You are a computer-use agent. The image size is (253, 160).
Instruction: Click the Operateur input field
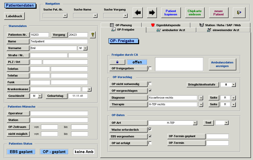tap(59, 113)
